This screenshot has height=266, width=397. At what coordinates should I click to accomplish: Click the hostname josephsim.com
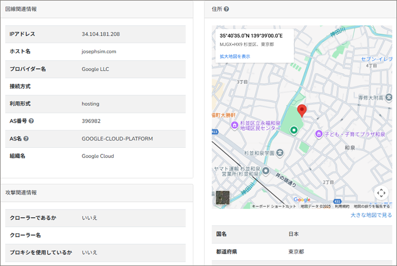pyautogui.click(x=99, y=52)
